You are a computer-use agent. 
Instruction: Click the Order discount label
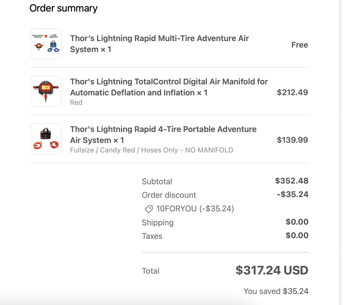pos(169,195)
